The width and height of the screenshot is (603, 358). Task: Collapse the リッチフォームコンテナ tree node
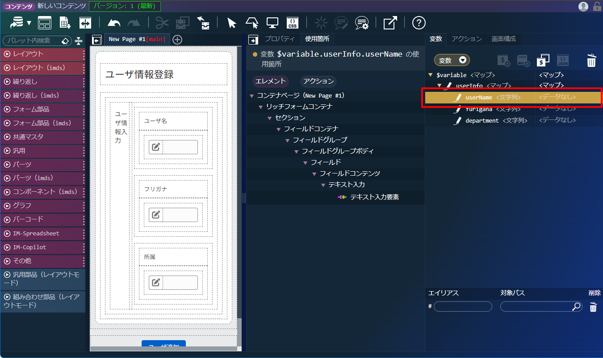[x=261, y=107]
